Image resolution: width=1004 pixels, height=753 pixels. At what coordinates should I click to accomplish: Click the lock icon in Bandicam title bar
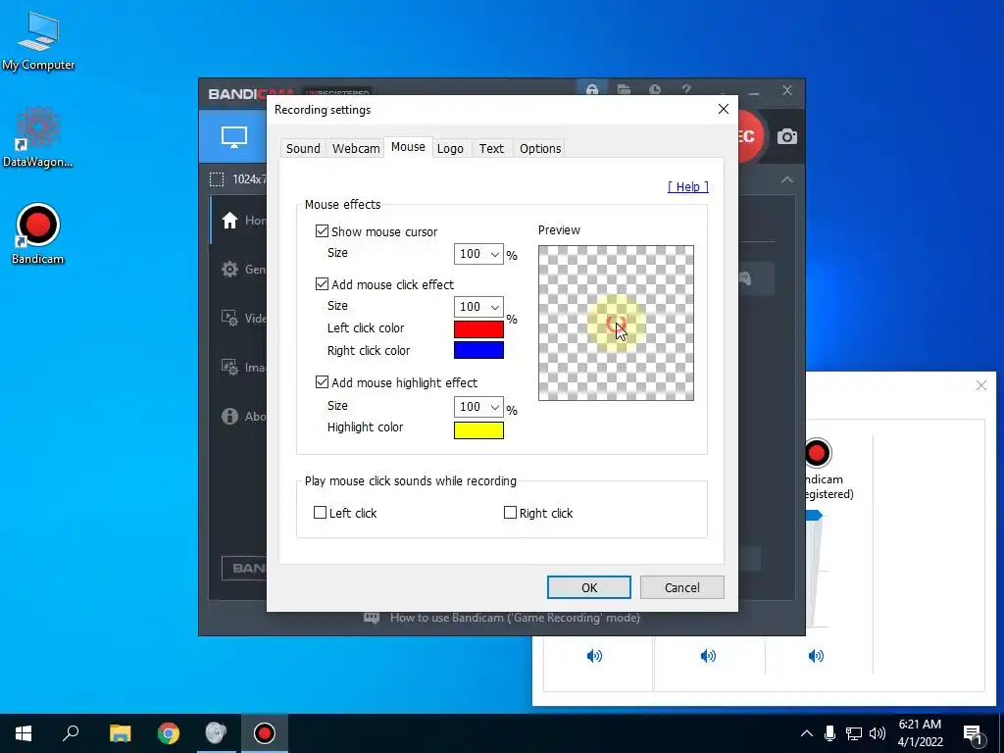tap(592, 89)
